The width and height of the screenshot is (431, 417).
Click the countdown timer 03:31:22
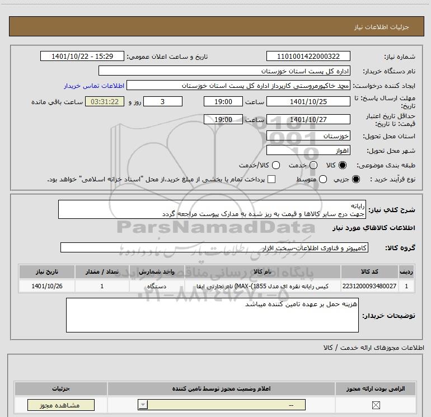click(105, 101)
